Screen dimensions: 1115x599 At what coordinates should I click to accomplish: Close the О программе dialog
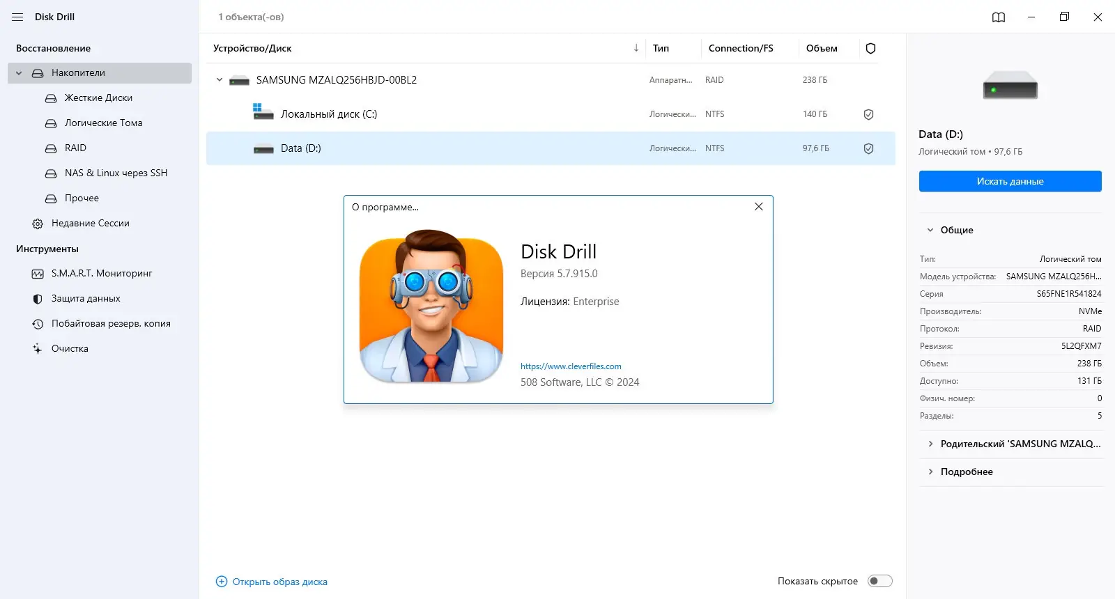[759, 207]
